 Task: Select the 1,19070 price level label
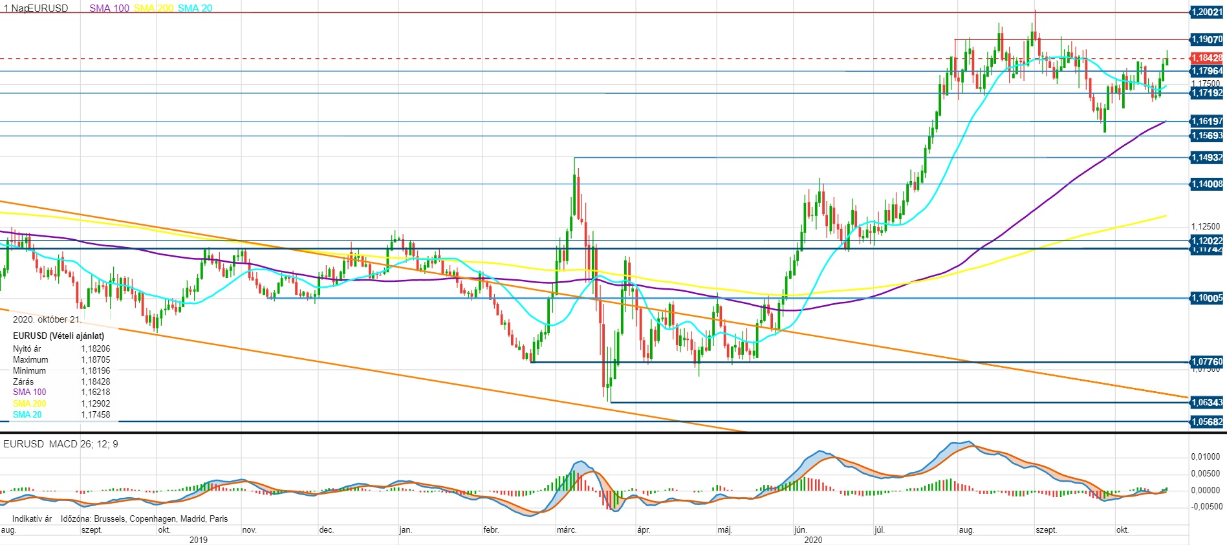click(x=1207, y=39)
